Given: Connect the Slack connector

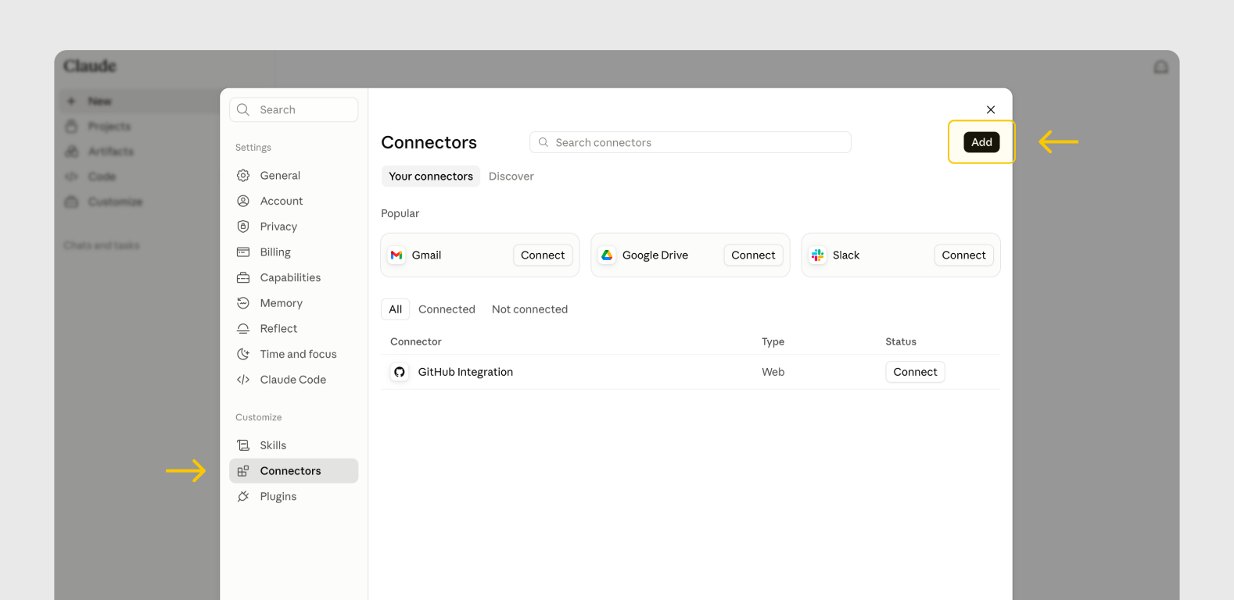Looking at the screenshot, I should [963, 255].
